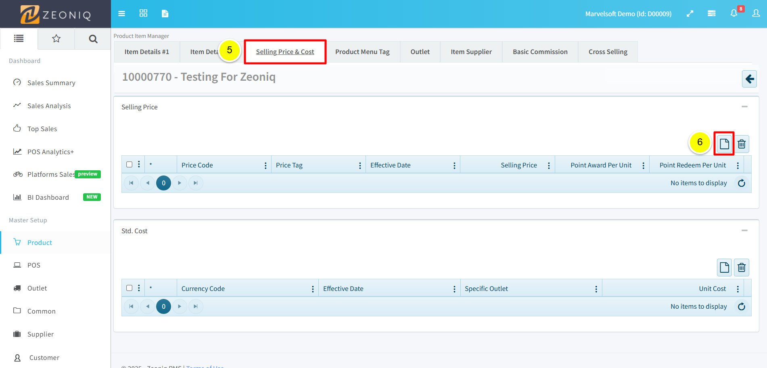Go to next page in the Selling Price pager
Screen dimensions: 767x368
[x=180, y=183]
